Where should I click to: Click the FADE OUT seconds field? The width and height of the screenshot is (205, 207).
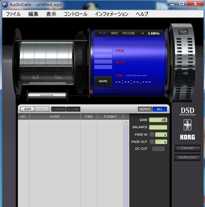pos(161,142)
